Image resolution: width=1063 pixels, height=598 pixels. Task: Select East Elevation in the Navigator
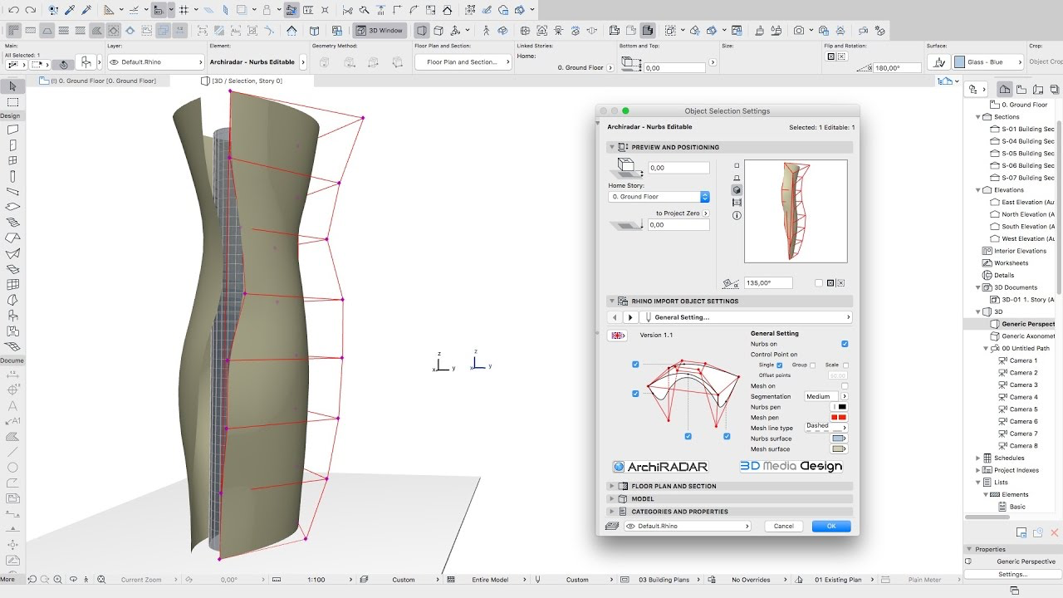[x=1028, y=203]
